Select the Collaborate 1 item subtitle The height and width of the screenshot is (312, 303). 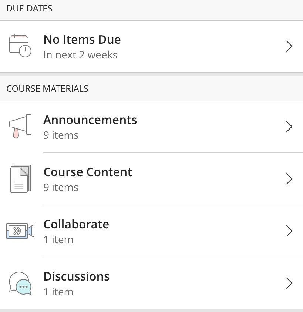pos(58,239)
